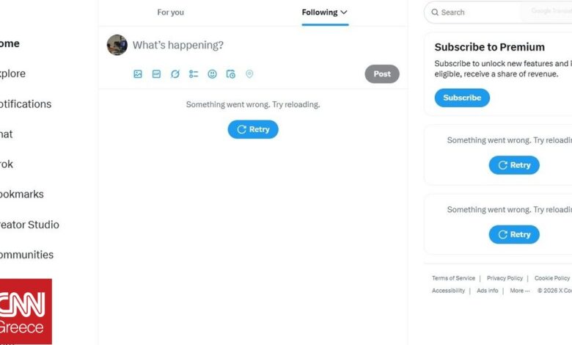Switch to the For you tab
The image size is (572, 345).
pos(170,12)
